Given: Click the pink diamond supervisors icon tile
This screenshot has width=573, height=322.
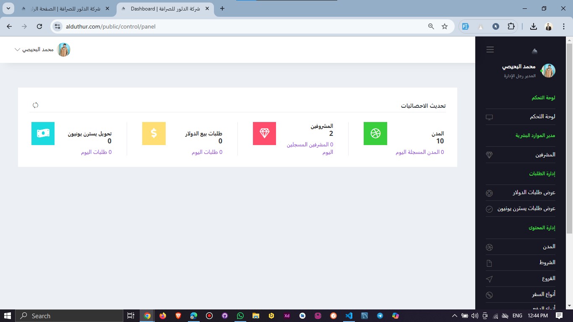Looking at the screenshot, I should (x=264, y=133).
